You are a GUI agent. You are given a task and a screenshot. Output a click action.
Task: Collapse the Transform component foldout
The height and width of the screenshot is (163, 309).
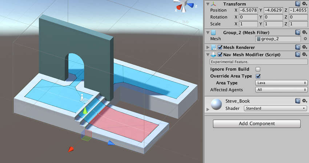click(x=208, y=4)
